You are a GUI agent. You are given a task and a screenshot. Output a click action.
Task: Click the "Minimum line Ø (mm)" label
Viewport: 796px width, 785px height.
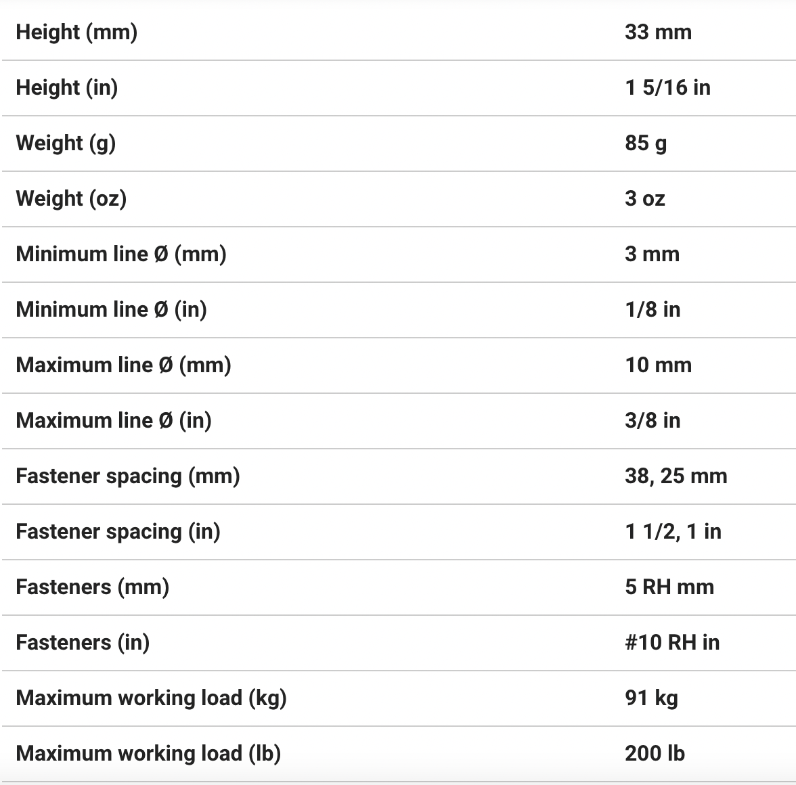click(x=121, y=254)
